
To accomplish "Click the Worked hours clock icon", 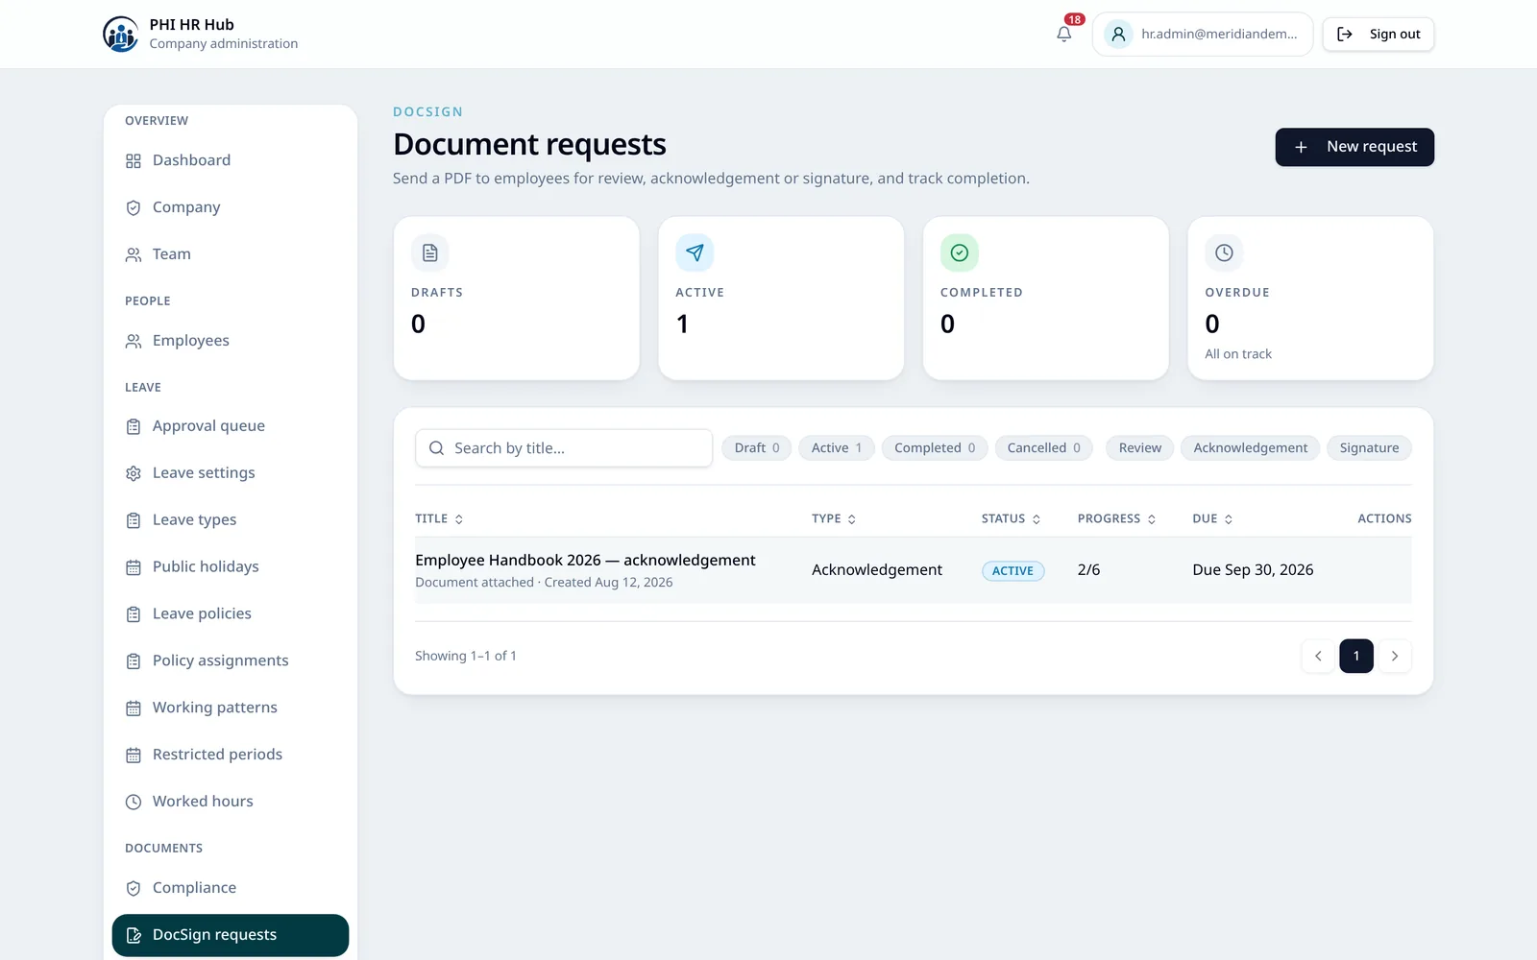I will [x=134, y=802].
